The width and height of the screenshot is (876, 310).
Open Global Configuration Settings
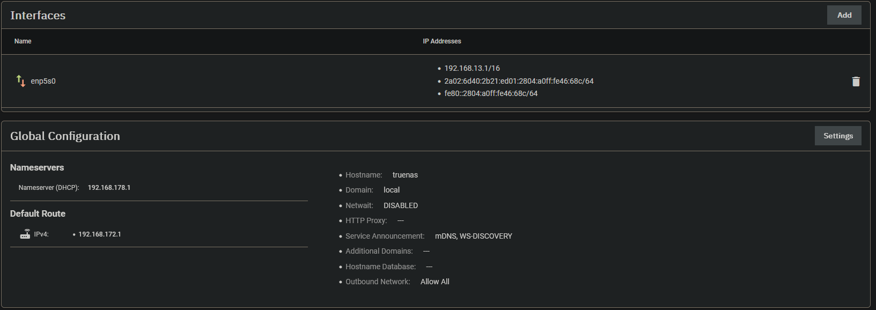[837, 136]
